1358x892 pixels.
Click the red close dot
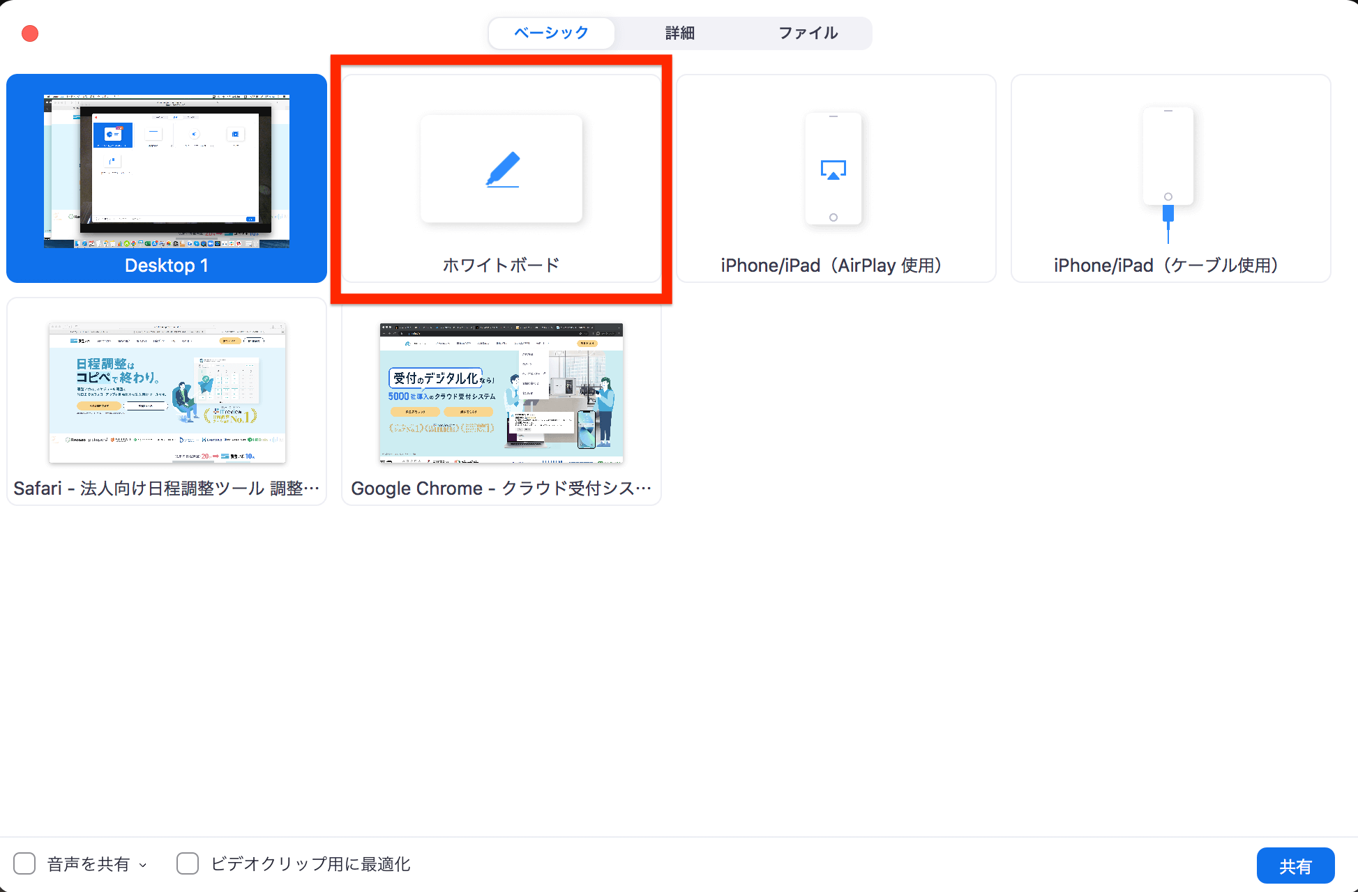pyautogui.click(x=29, y=32)
